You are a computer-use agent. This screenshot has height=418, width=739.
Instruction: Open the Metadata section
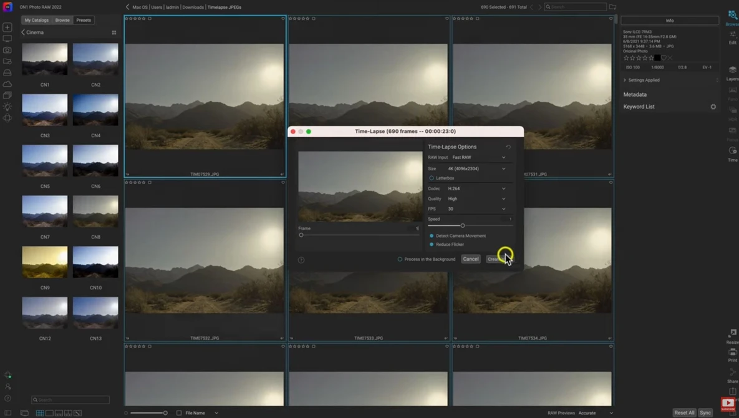(635, 95)
